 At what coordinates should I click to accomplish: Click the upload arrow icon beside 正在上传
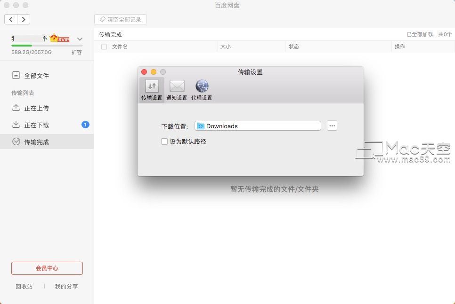point(16,108)
